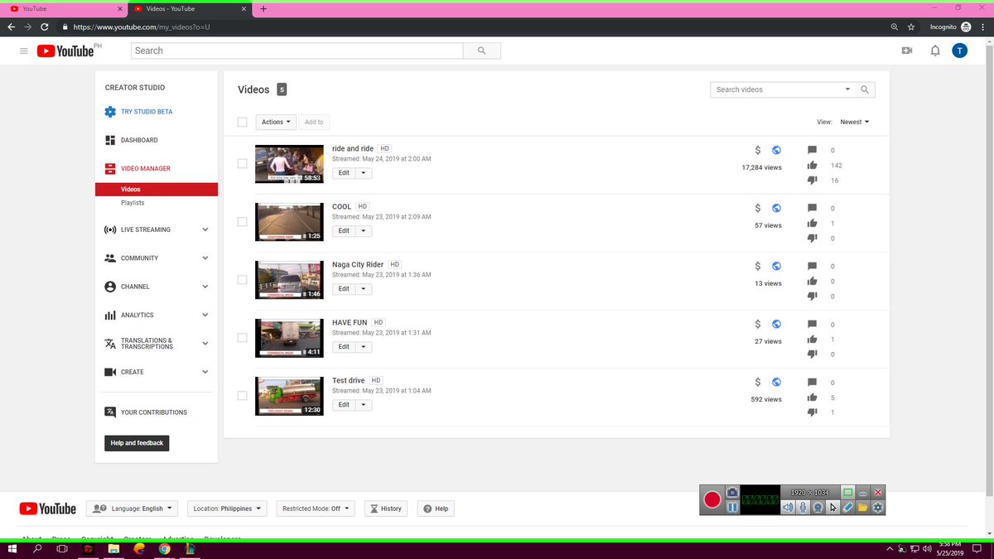Tick checkbox for COOL video
The height and width of the screenshot is (559, 994).
tap(242, 221)
